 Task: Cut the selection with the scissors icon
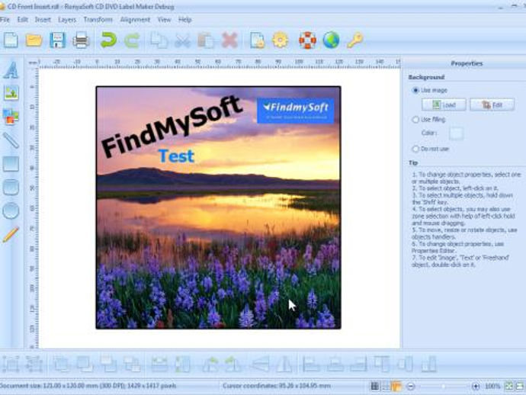click(182, 40)
